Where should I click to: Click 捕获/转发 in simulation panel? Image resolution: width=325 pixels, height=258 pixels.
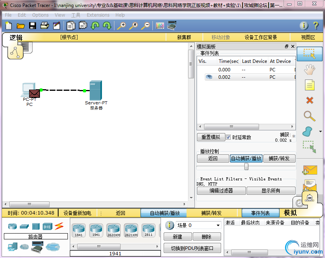279,158
